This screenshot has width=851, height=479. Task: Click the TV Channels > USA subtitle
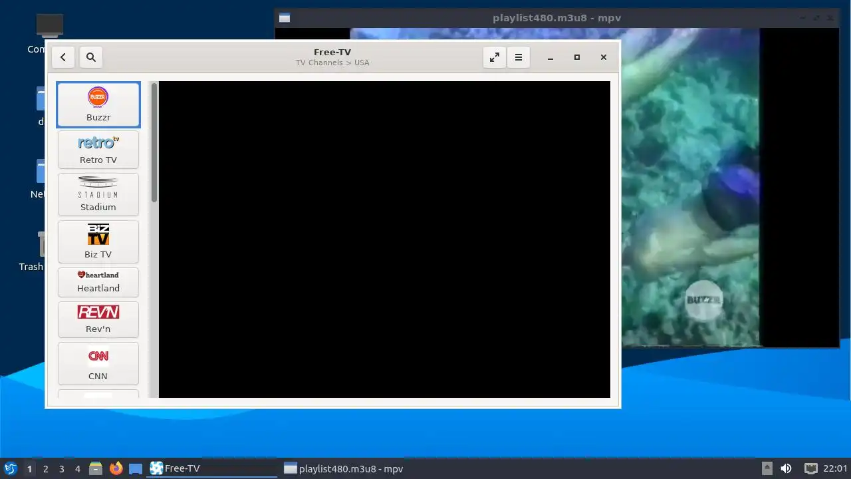[332, 63]
